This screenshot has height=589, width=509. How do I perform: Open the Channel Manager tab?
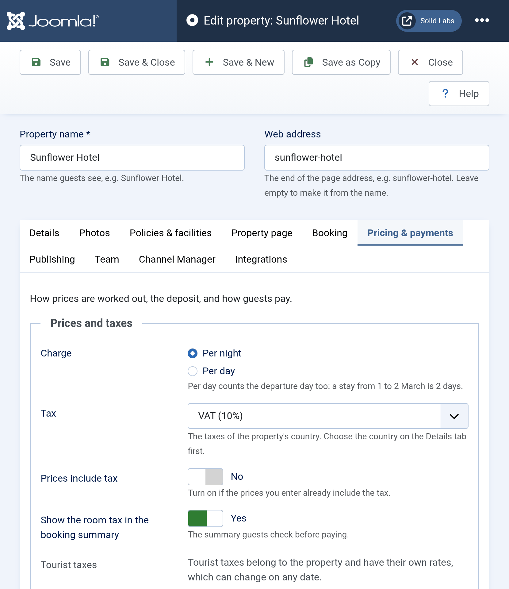[x=177, y=259]
